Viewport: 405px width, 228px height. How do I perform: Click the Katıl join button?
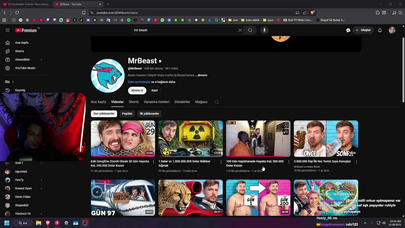154,91
